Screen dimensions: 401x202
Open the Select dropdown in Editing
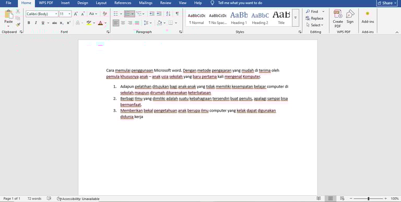[x=315, y=25]
